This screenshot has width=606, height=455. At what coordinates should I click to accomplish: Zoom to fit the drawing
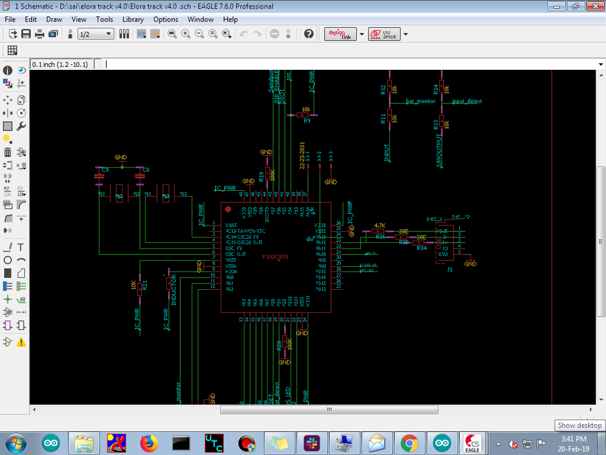pos(172,34)
